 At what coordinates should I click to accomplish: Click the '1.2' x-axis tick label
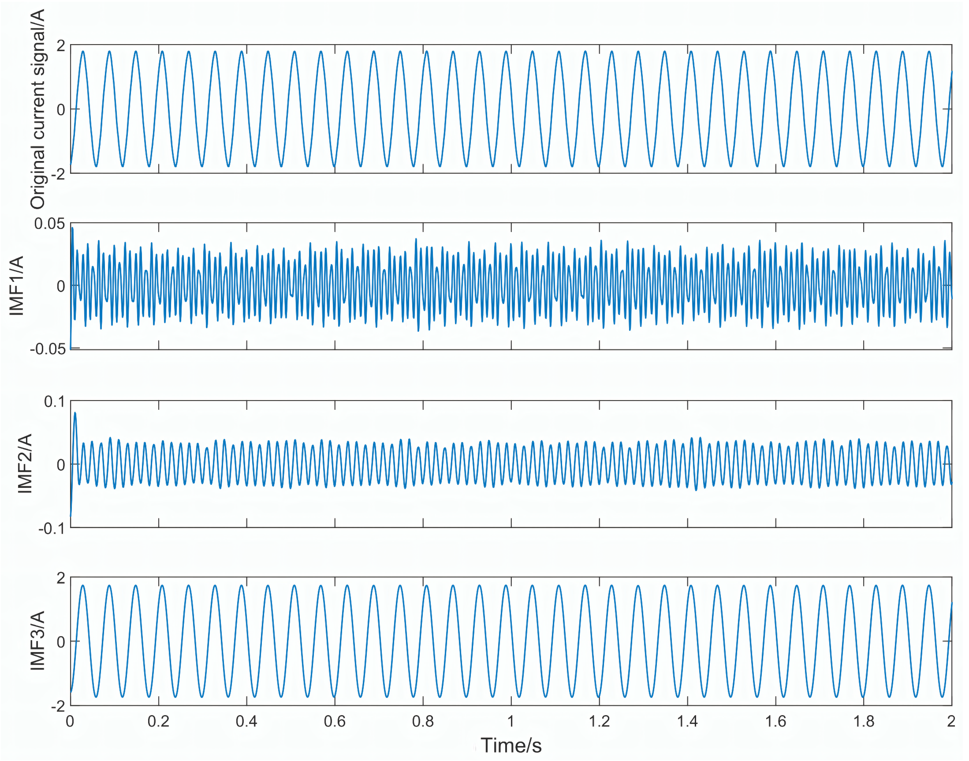pyautogui.click(x=600, y=721)
